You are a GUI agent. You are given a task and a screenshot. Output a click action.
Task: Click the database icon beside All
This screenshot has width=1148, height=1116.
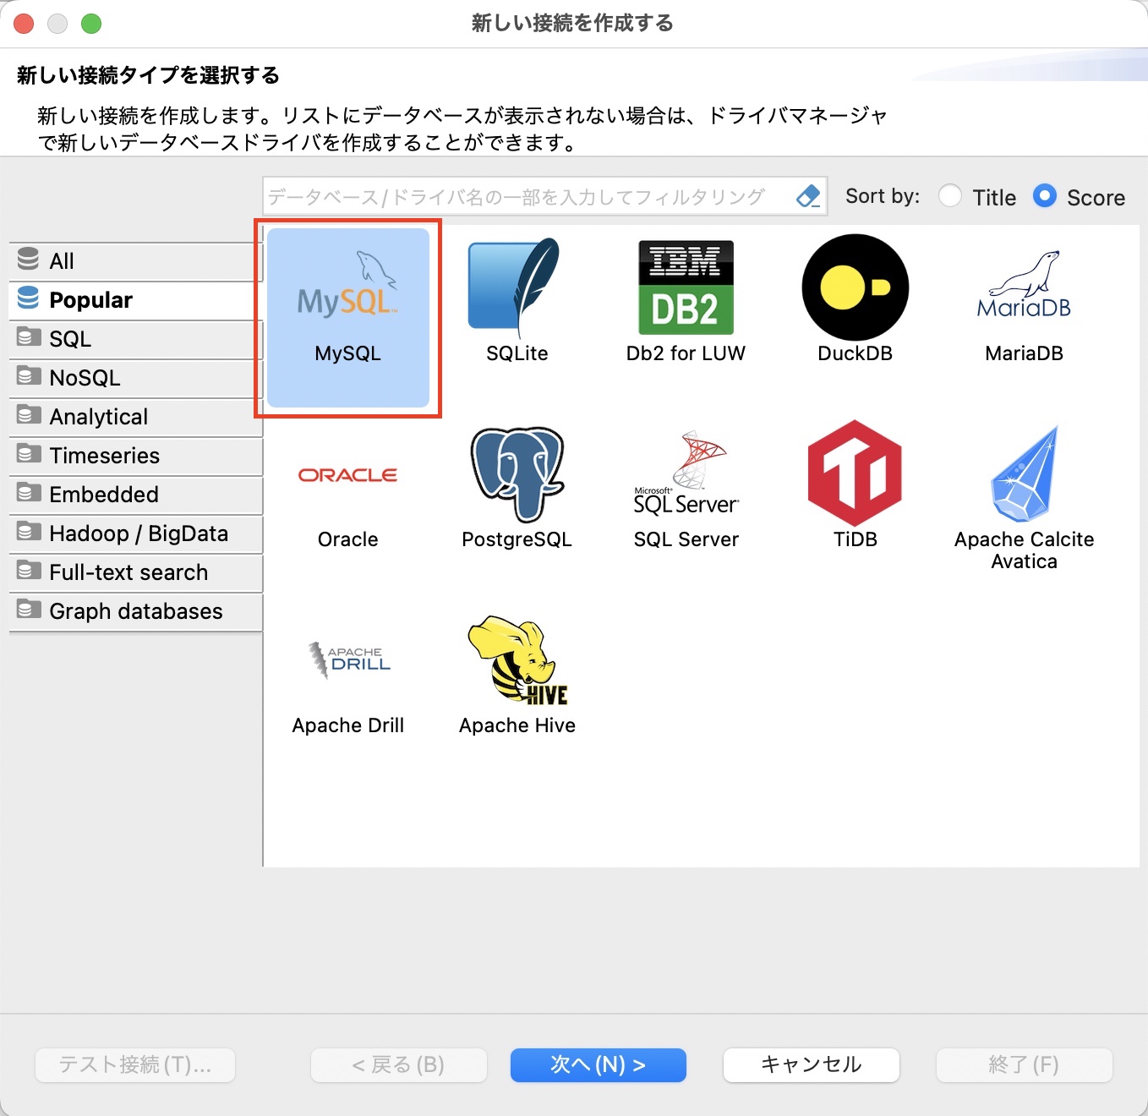(x=29, y=260)
